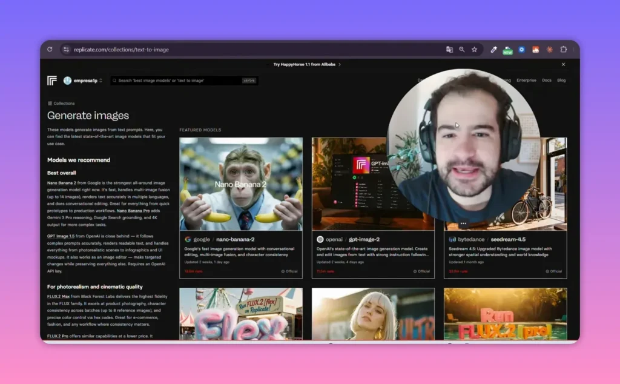Open the Nano Banana 2 monkey thumbnail
Image resolution: width=620 pixels, height=384 pixels.
[241, 184]
